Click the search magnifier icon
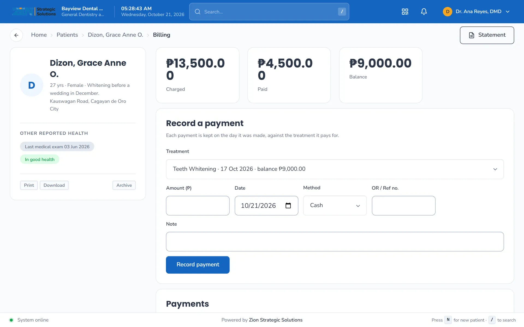This screenshot has width=524, height=327. coord(198,12)
